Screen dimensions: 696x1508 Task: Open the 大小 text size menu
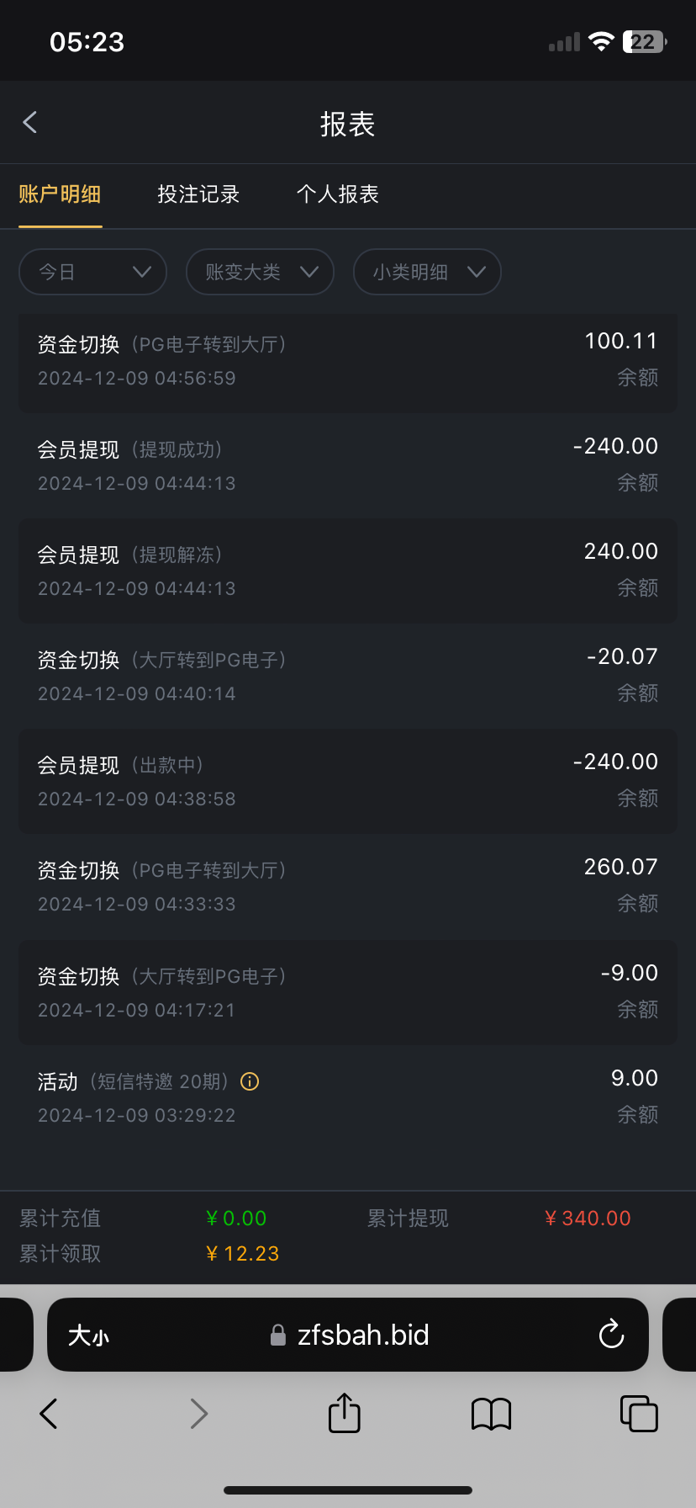[88, 1335]
